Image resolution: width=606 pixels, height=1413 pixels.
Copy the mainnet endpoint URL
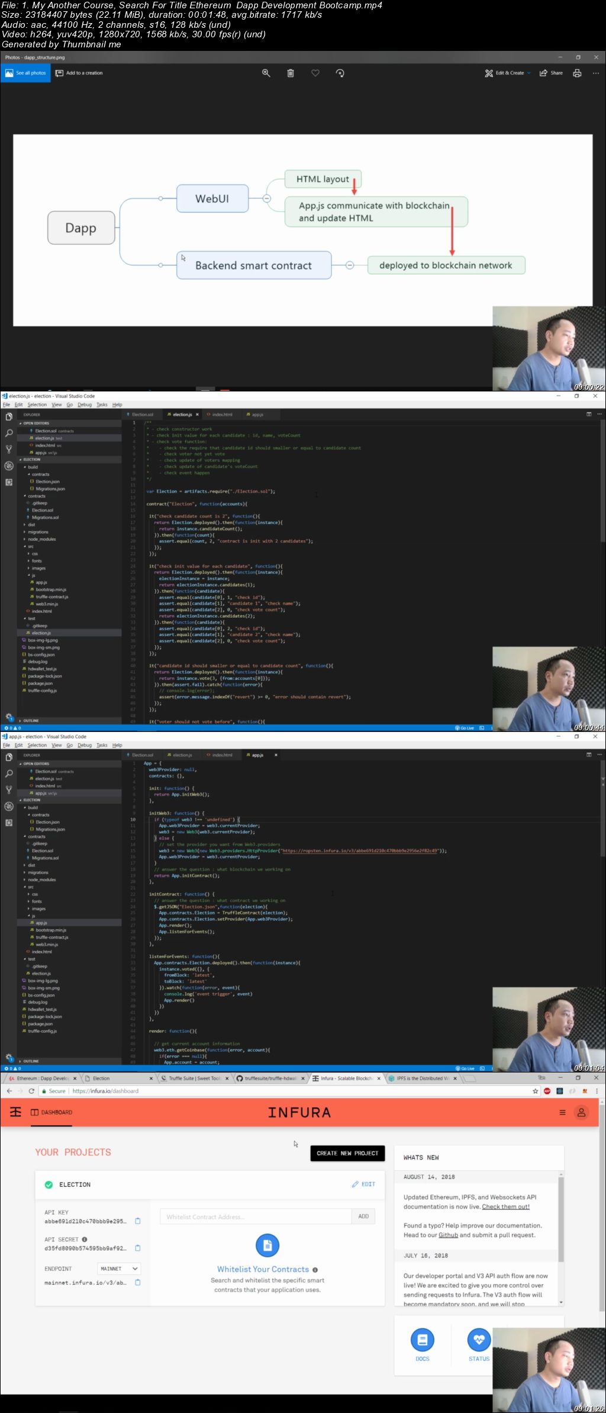(138, 1282)
